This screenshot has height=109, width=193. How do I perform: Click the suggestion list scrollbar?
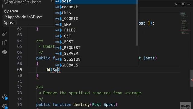137,23
